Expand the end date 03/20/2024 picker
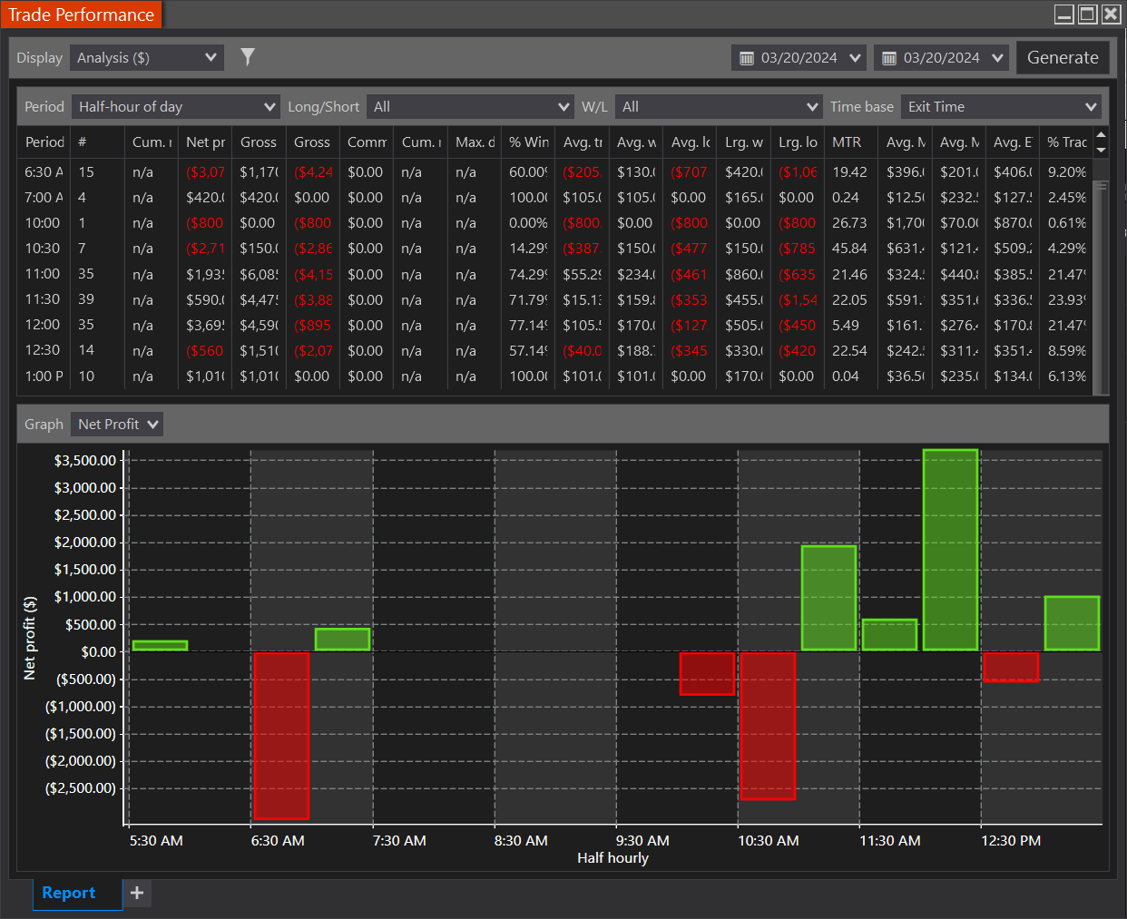 click(997, 58)
